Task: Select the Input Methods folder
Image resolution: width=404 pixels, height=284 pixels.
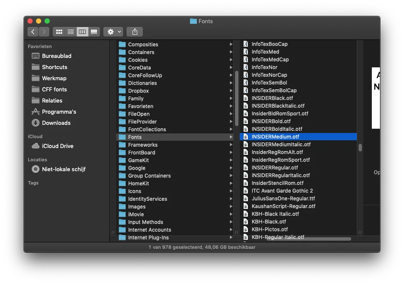Action: [175, 222]
